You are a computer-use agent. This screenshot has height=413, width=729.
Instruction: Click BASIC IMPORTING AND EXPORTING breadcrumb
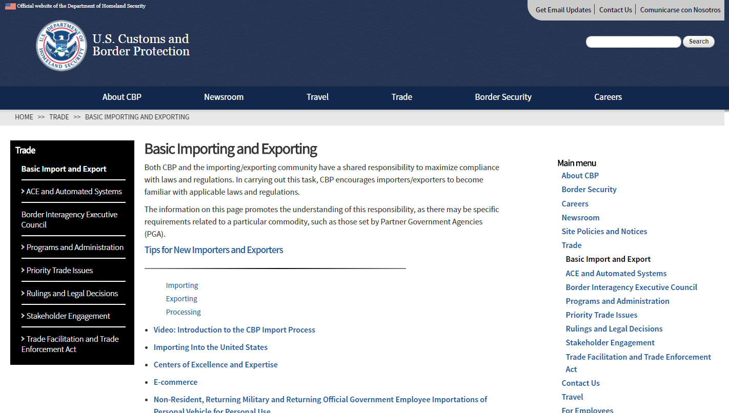(137, 117)
